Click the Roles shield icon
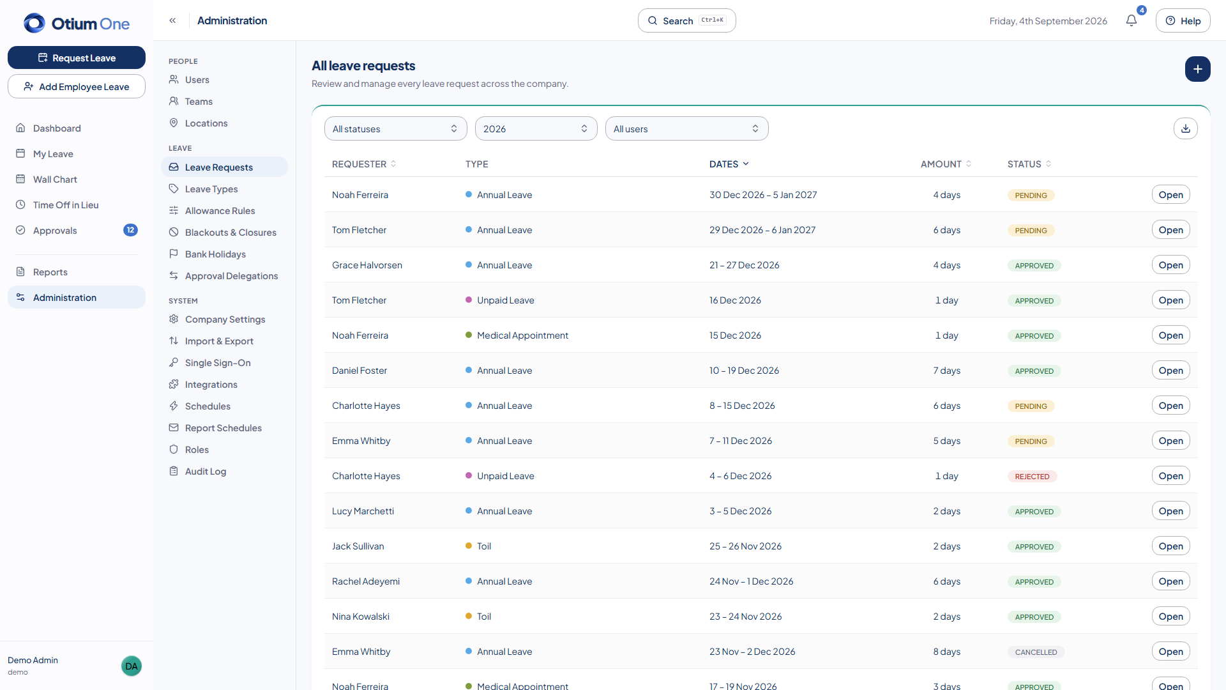The image size is (1226, 690). coord(174,449)
